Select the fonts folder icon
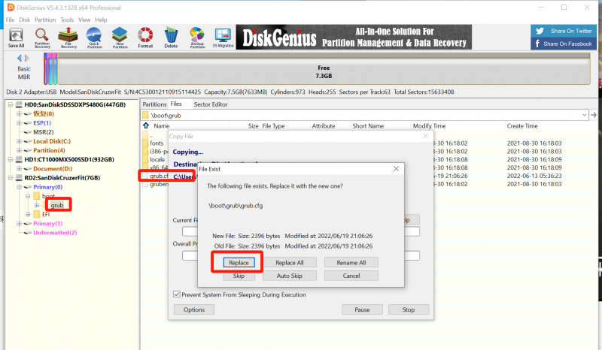 [145, 143]
